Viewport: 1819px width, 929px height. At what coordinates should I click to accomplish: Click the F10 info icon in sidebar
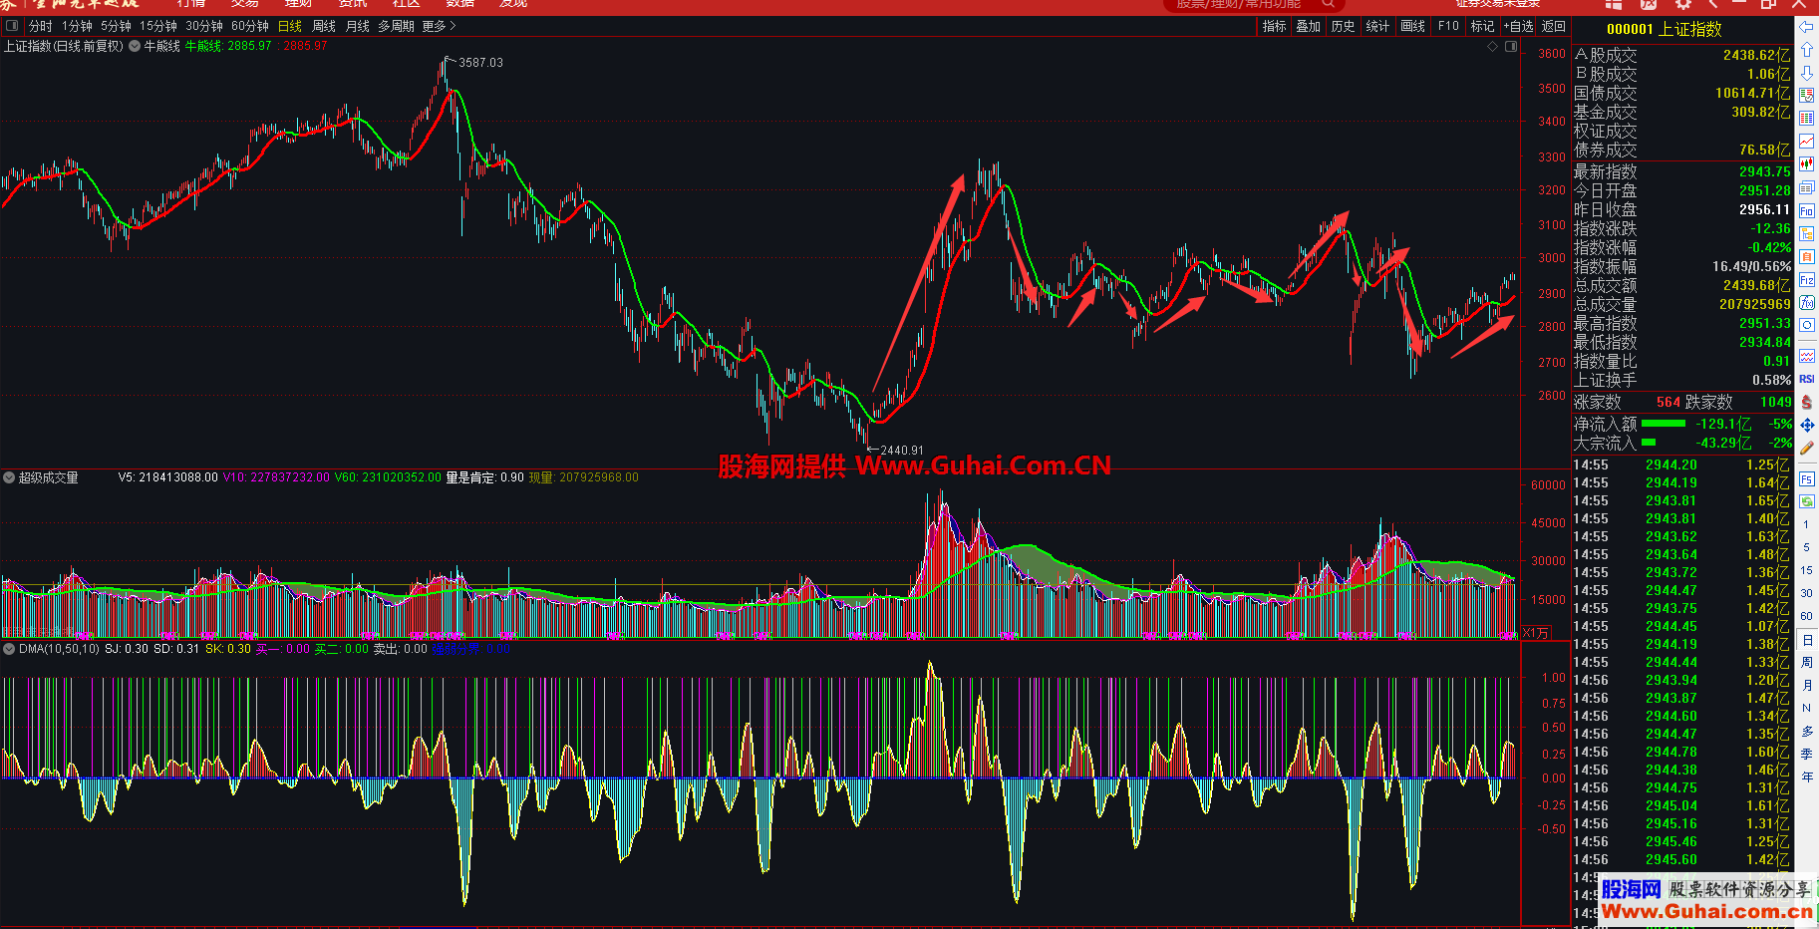tap(1806, 211)
